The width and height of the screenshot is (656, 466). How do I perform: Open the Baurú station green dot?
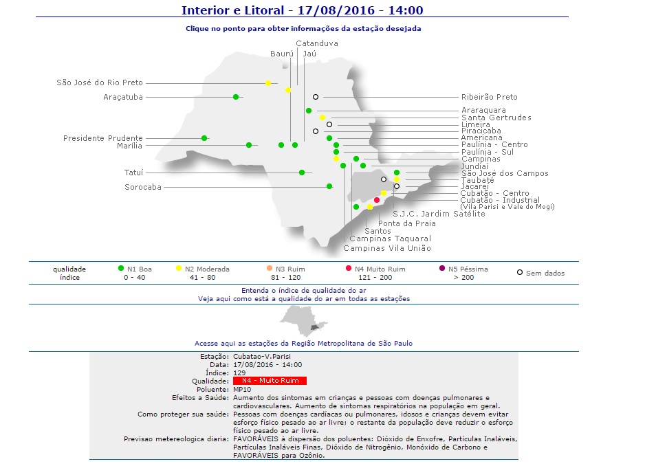point(281,145)
